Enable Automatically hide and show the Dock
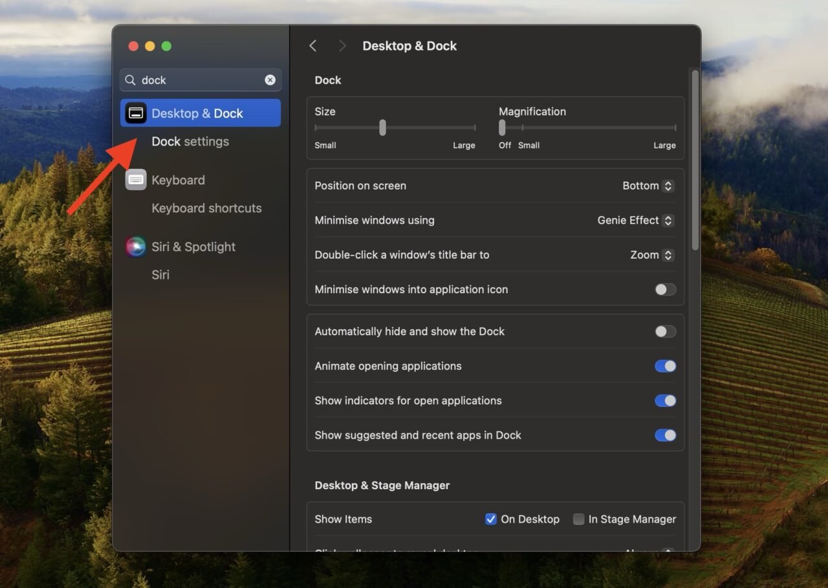The image size is (828, 588). (665, 331)
